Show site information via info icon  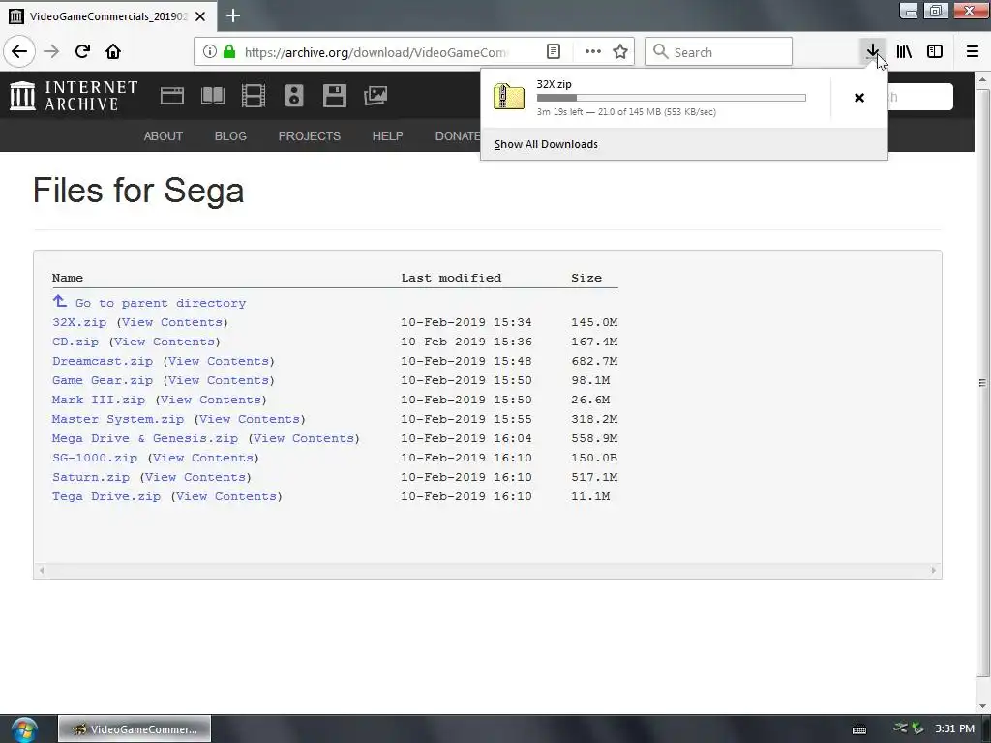[x=210, y=52]
